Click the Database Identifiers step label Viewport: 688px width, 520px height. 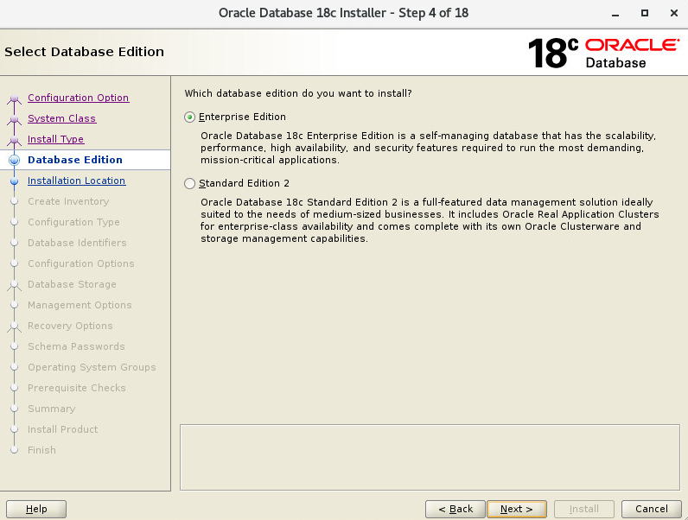(x=77, y=243)
